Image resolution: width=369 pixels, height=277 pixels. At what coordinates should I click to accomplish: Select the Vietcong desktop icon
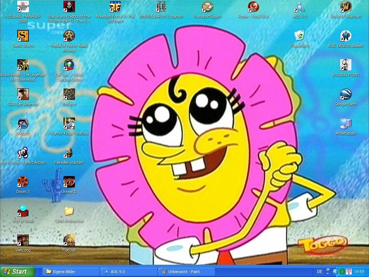(x=23, y=240)
